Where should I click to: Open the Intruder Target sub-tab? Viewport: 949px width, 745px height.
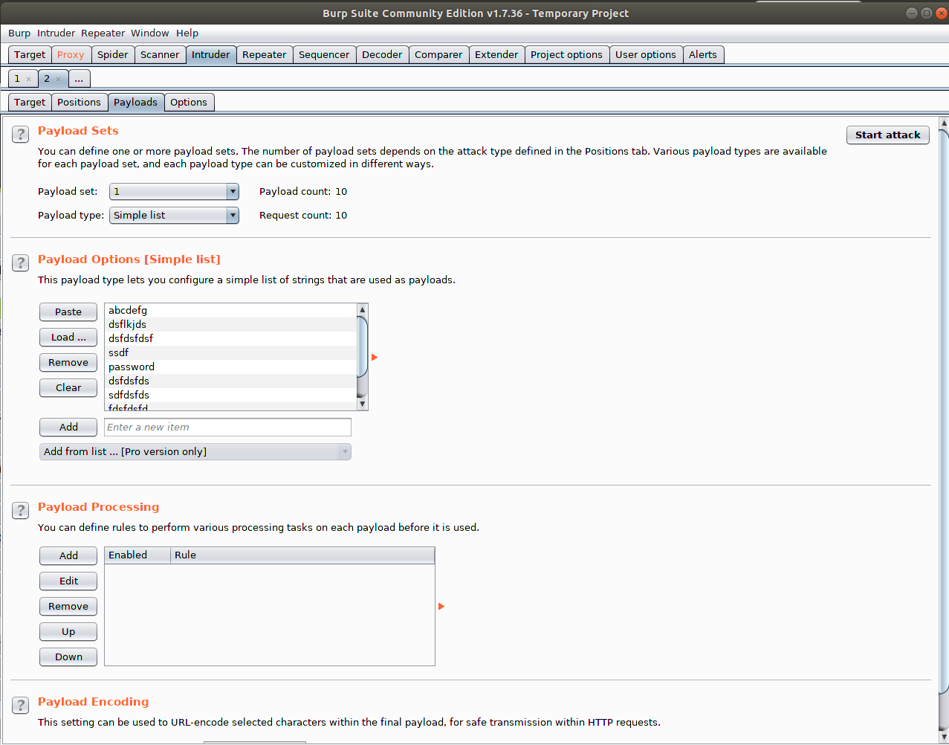[x=30, y=103]
